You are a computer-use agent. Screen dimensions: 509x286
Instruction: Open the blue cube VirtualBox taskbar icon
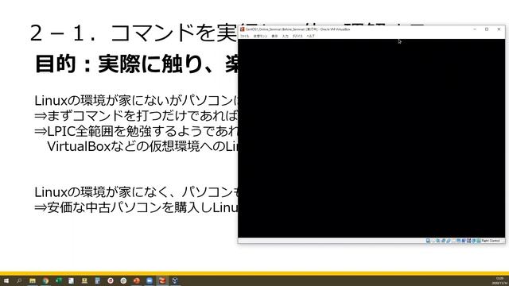pyautogui.click(x=175, y=280)
